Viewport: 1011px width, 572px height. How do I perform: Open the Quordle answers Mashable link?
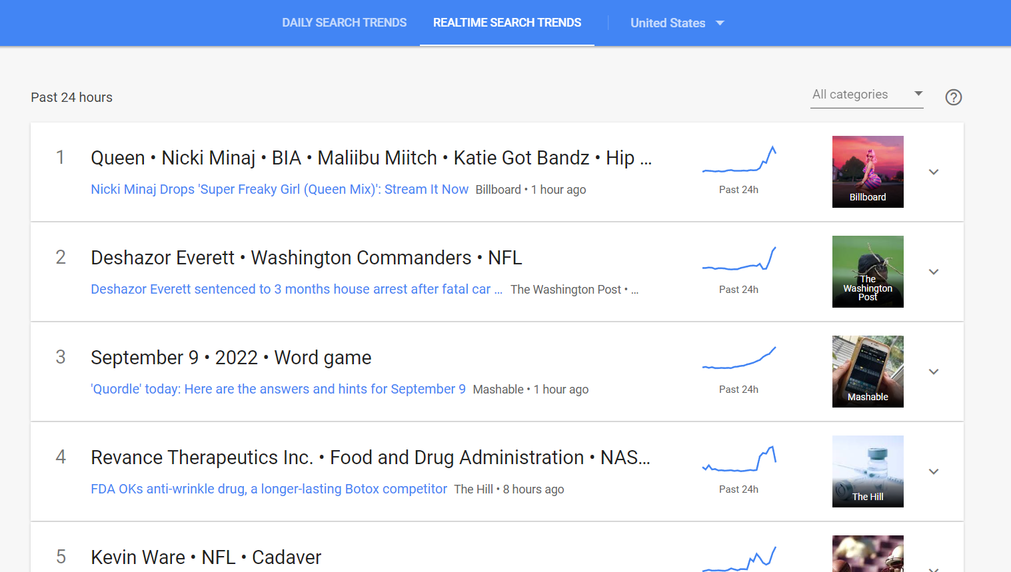pyautogui.click(x=278, y=389)
